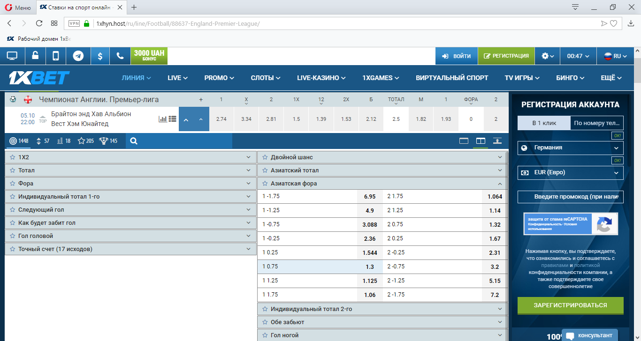Image resolution: width=641 pixels, height=341 pixels.
Task: Click the football sport icon in league header
Action: (x=13, y=99)
